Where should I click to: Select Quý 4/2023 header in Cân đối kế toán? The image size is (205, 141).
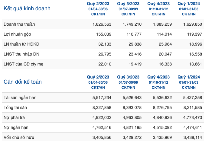click(x=158, y=77)
